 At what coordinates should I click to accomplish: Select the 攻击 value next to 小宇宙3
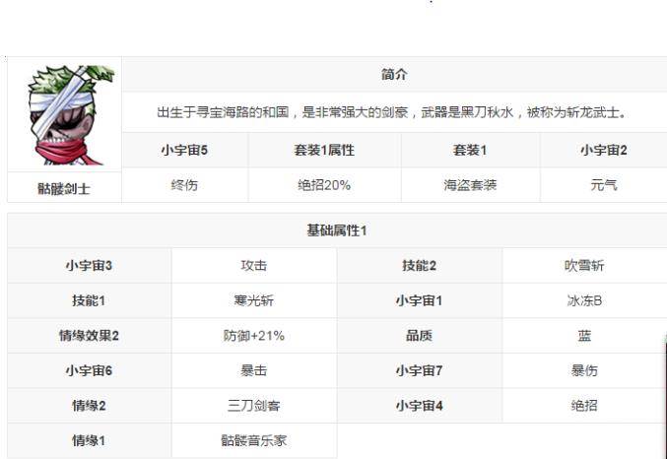[x=253, y=266]
